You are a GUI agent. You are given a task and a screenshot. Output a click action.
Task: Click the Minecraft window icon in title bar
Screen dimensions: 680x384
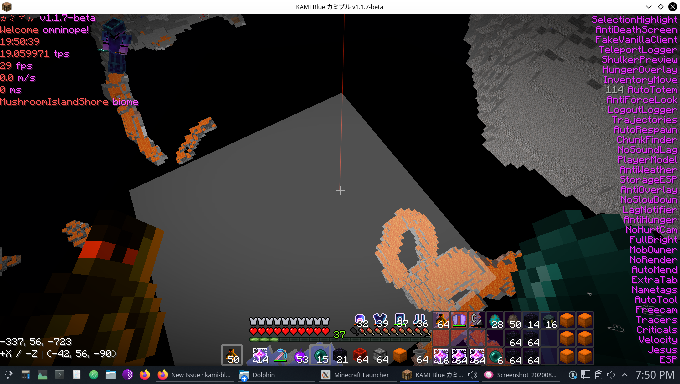[6, 7]
